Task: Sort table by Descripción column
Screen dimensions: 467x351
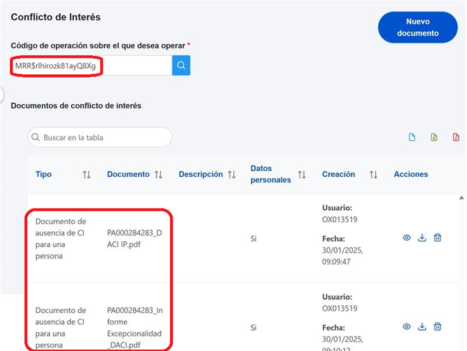Action: 230,174
